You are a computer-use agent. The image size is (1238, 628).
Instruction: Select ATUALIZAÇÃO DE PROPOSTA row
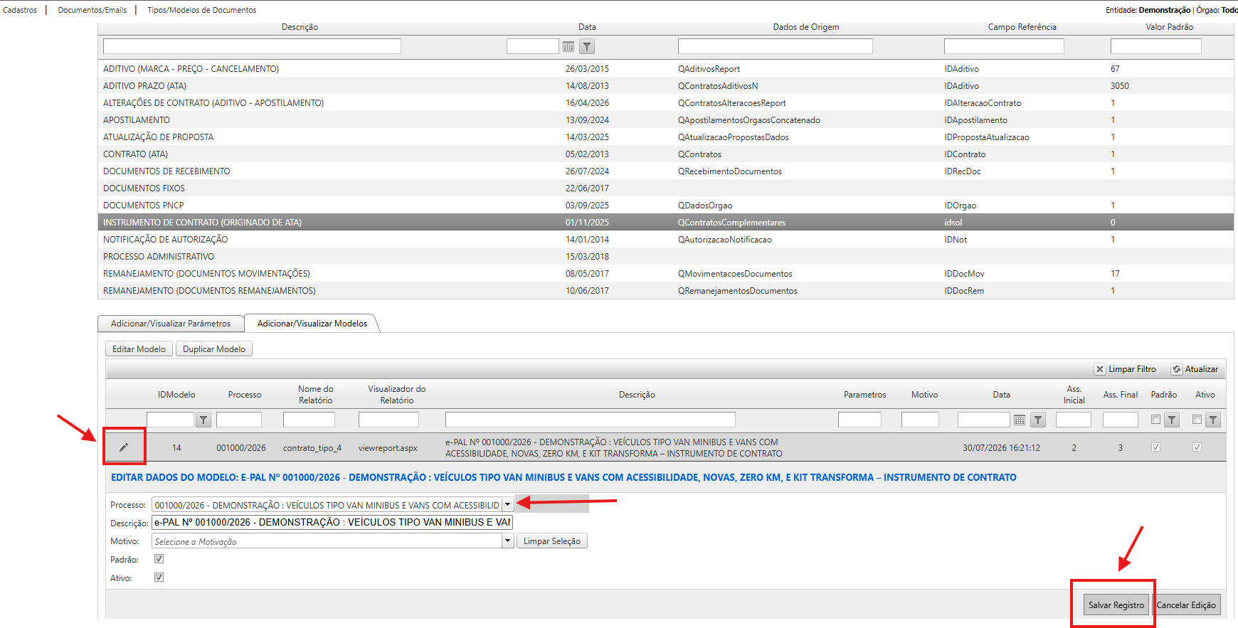coord(665,137)
